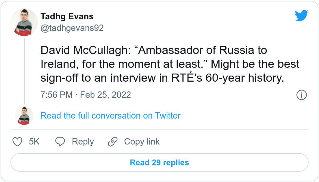Like the tweet with the heart icon

tap(18, 142)
